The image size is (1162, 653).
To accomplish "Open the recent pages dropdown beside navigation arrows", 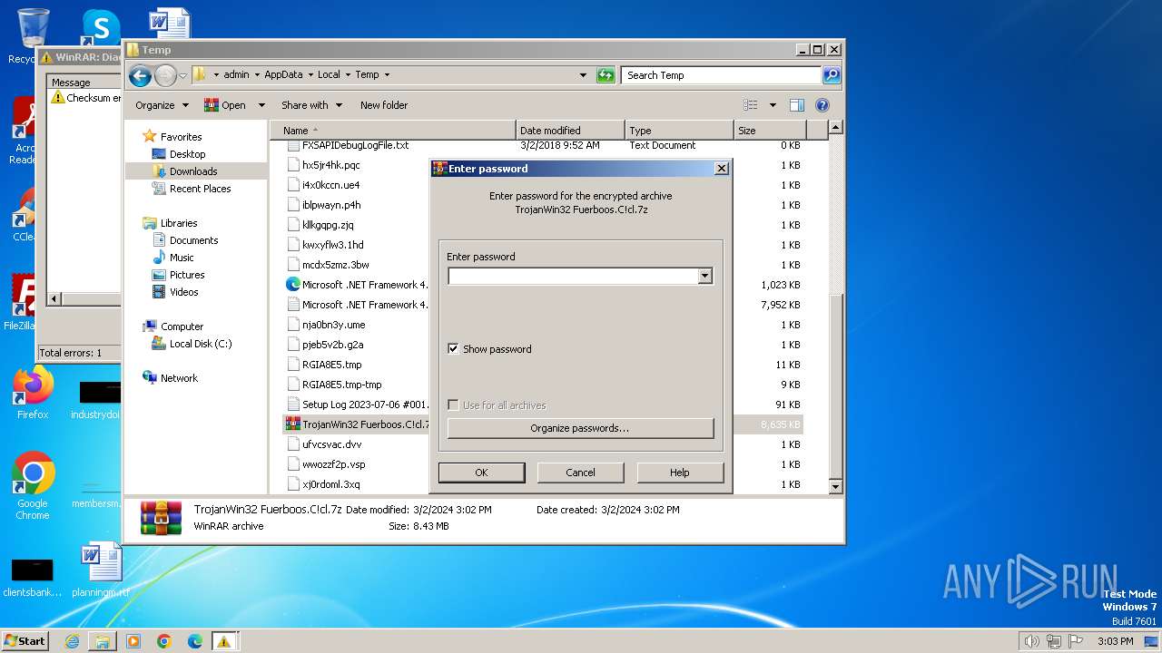I will coord(182,75).
